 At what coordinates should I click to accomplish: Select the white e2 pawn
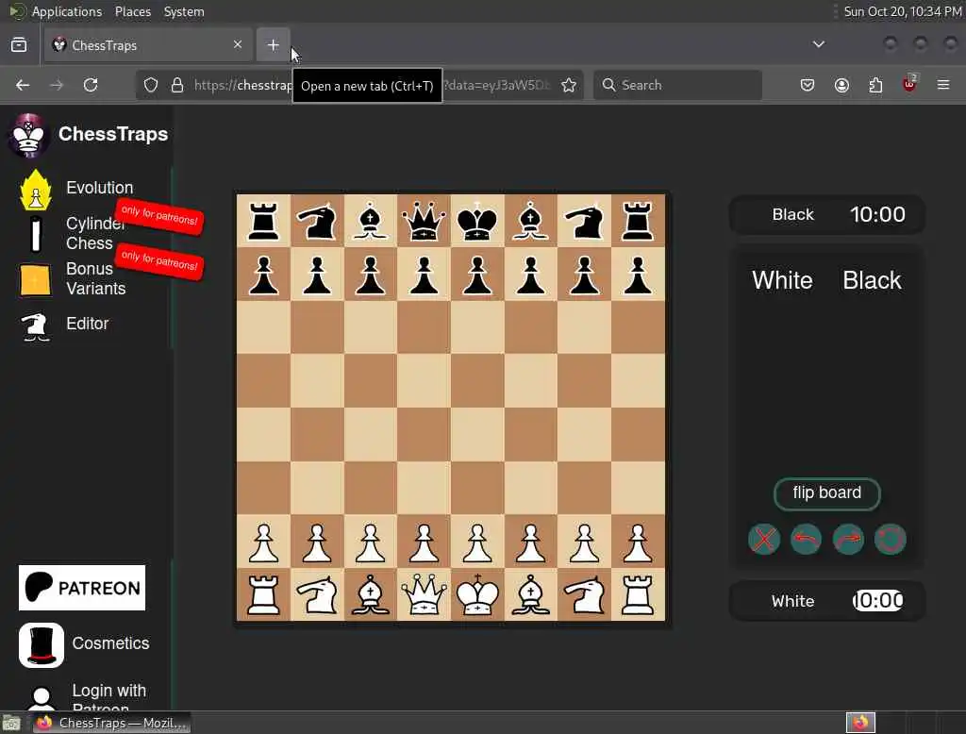(477, 542)
